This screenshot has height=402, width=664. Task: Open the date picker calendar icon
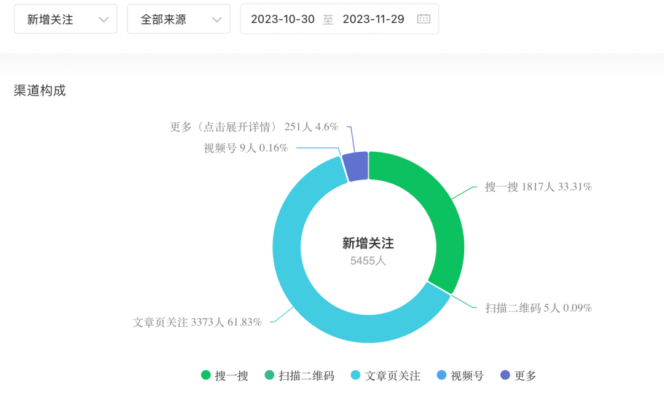tap(424, 18)
